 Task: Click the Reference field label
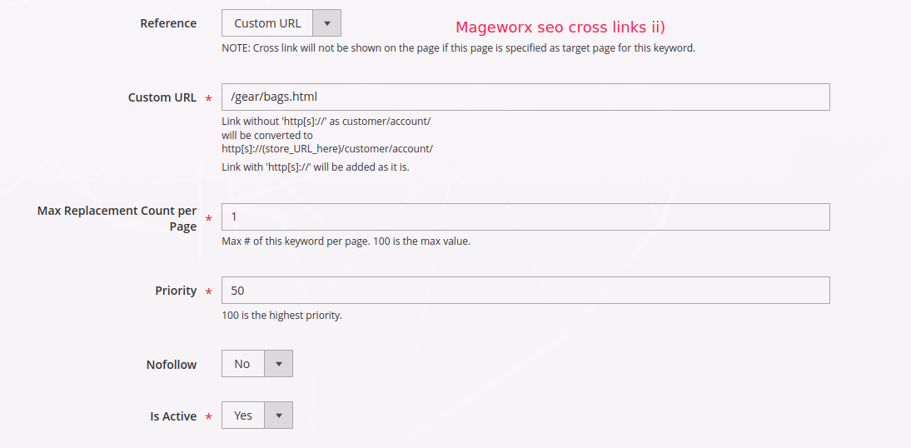[168, 23]
